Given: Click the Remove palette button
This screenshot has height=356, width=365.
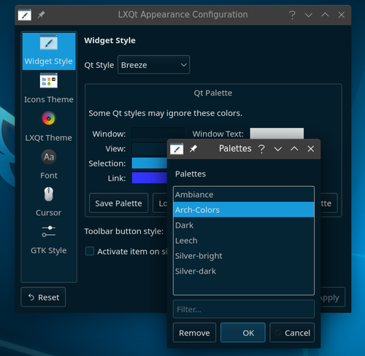Looking at the screenshot, I should tap(194, 333).
